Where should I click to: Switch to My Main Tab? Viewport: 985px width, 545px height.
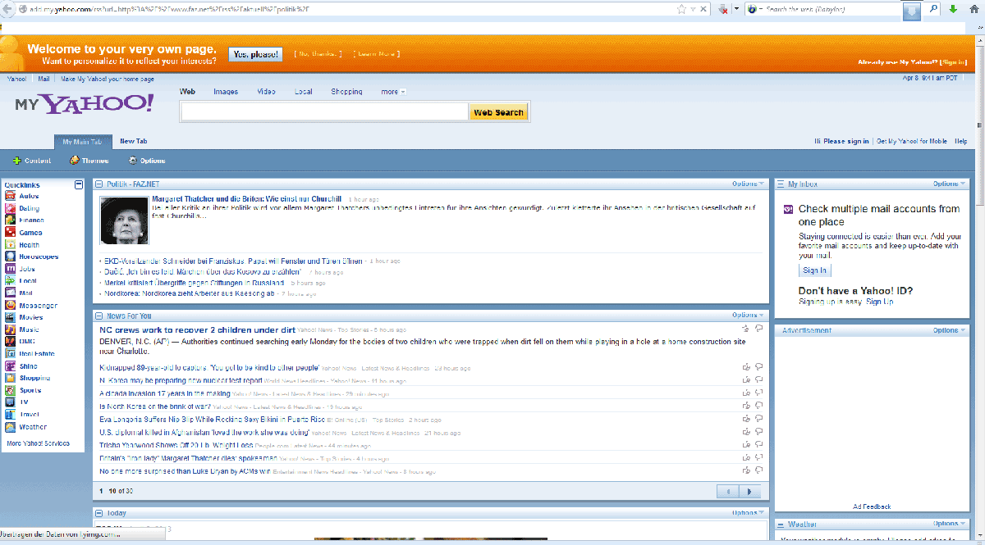click(x=81, y=141)
